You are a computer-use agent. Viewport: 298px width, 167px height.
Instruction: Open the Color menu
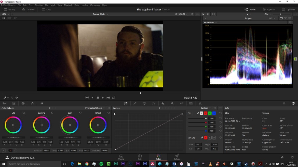[77, 5]
